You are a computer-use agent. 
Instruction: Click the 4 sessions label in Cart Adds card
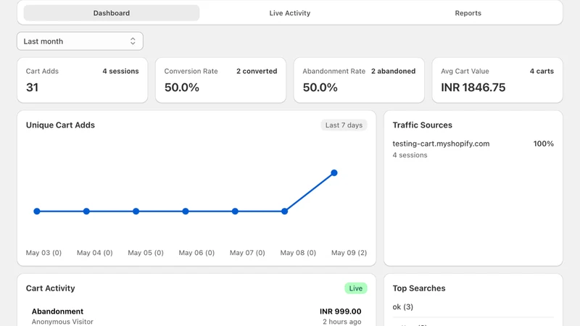[120, 71]
